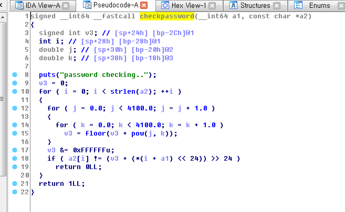Click the IDA View-A tab icon
Viewport: 345px width, 212px height.
(19, 5)
